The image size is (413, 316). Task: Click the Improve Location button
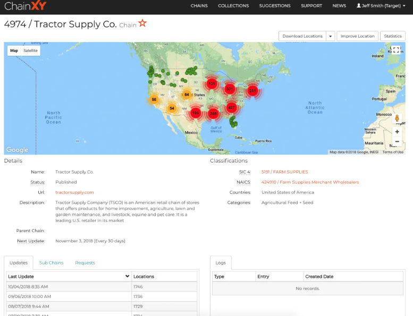point(357,36)
